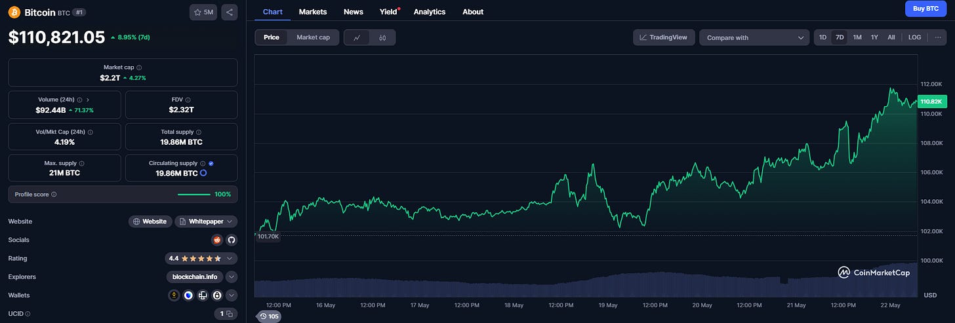Show info tooltip for Market cap
The width and height of the screenshot is (955, 323).
pyautogui.click(x=139, y=67)
